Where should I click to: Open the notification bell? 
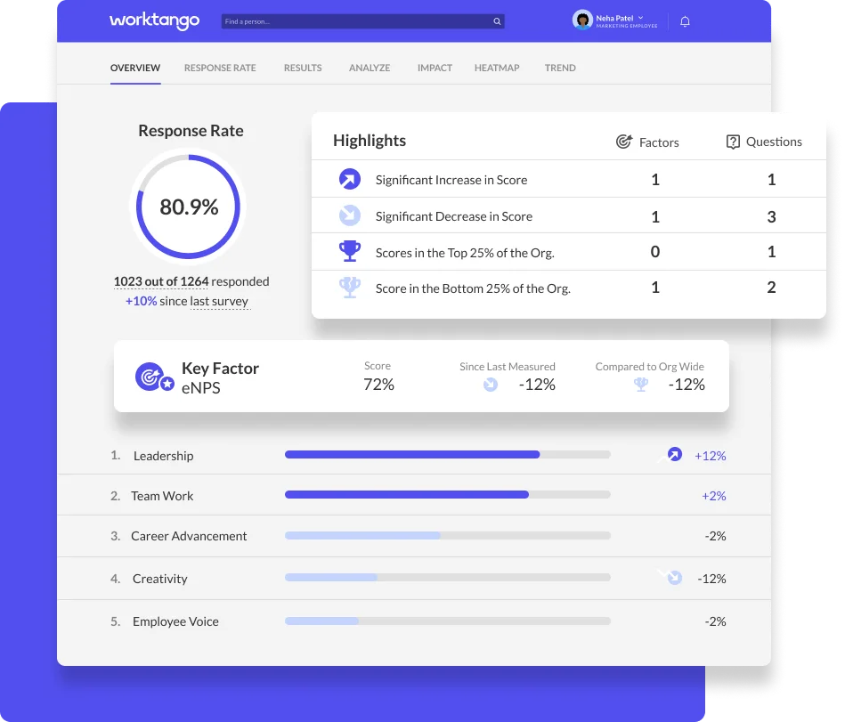[x=685, y=21]
